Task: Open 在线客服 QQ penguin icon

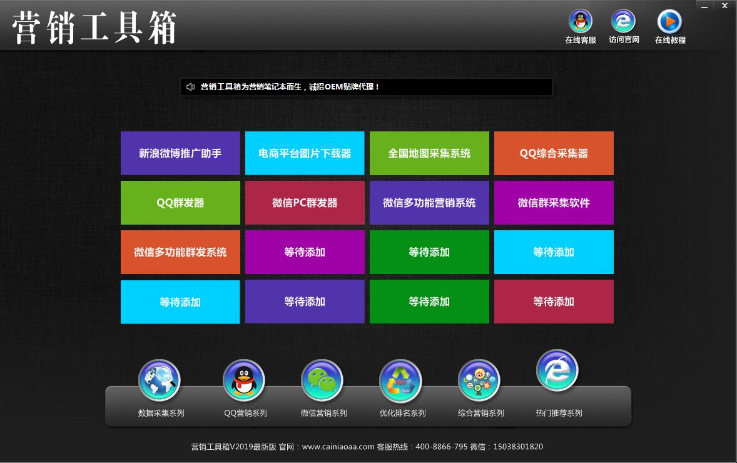Action: pyautogui.click(x=581, y=21)
